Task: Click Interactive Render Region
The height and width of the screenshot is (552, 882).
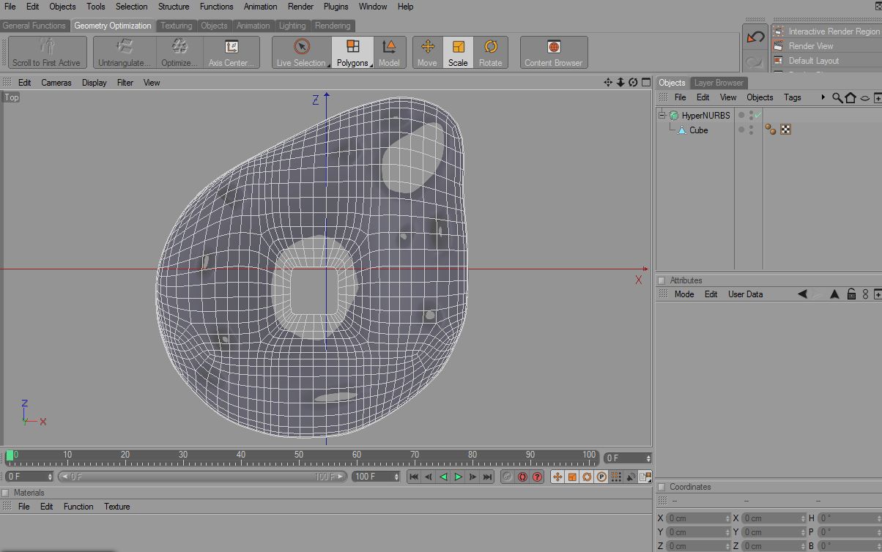Action: tap(833, 31)
